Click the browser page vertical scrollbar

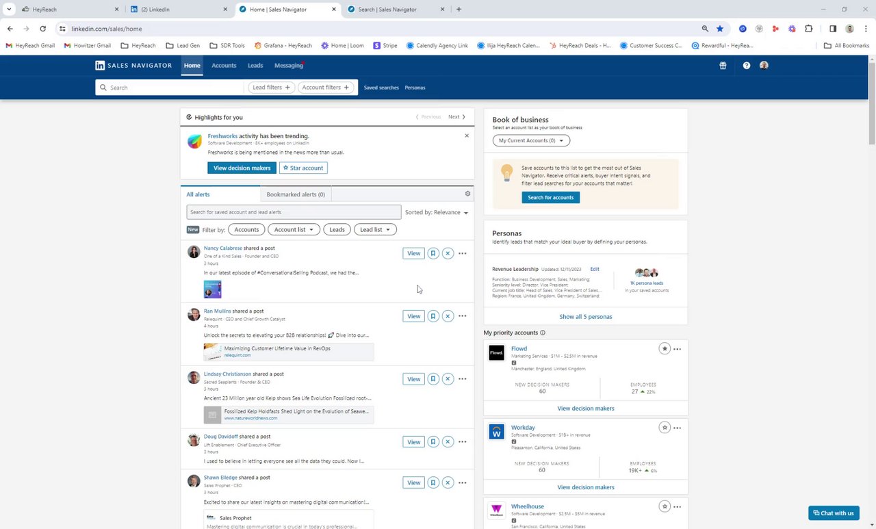click(x=872, y=103)
